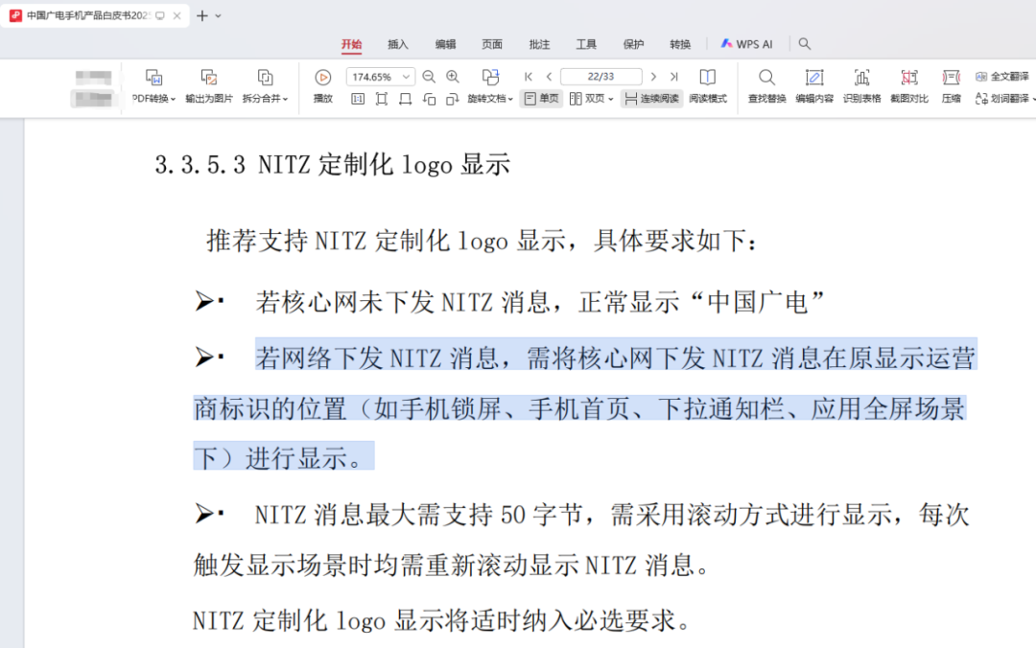Toggle Single Page view
Screen dimensions: 1036x648
point(541,99)
